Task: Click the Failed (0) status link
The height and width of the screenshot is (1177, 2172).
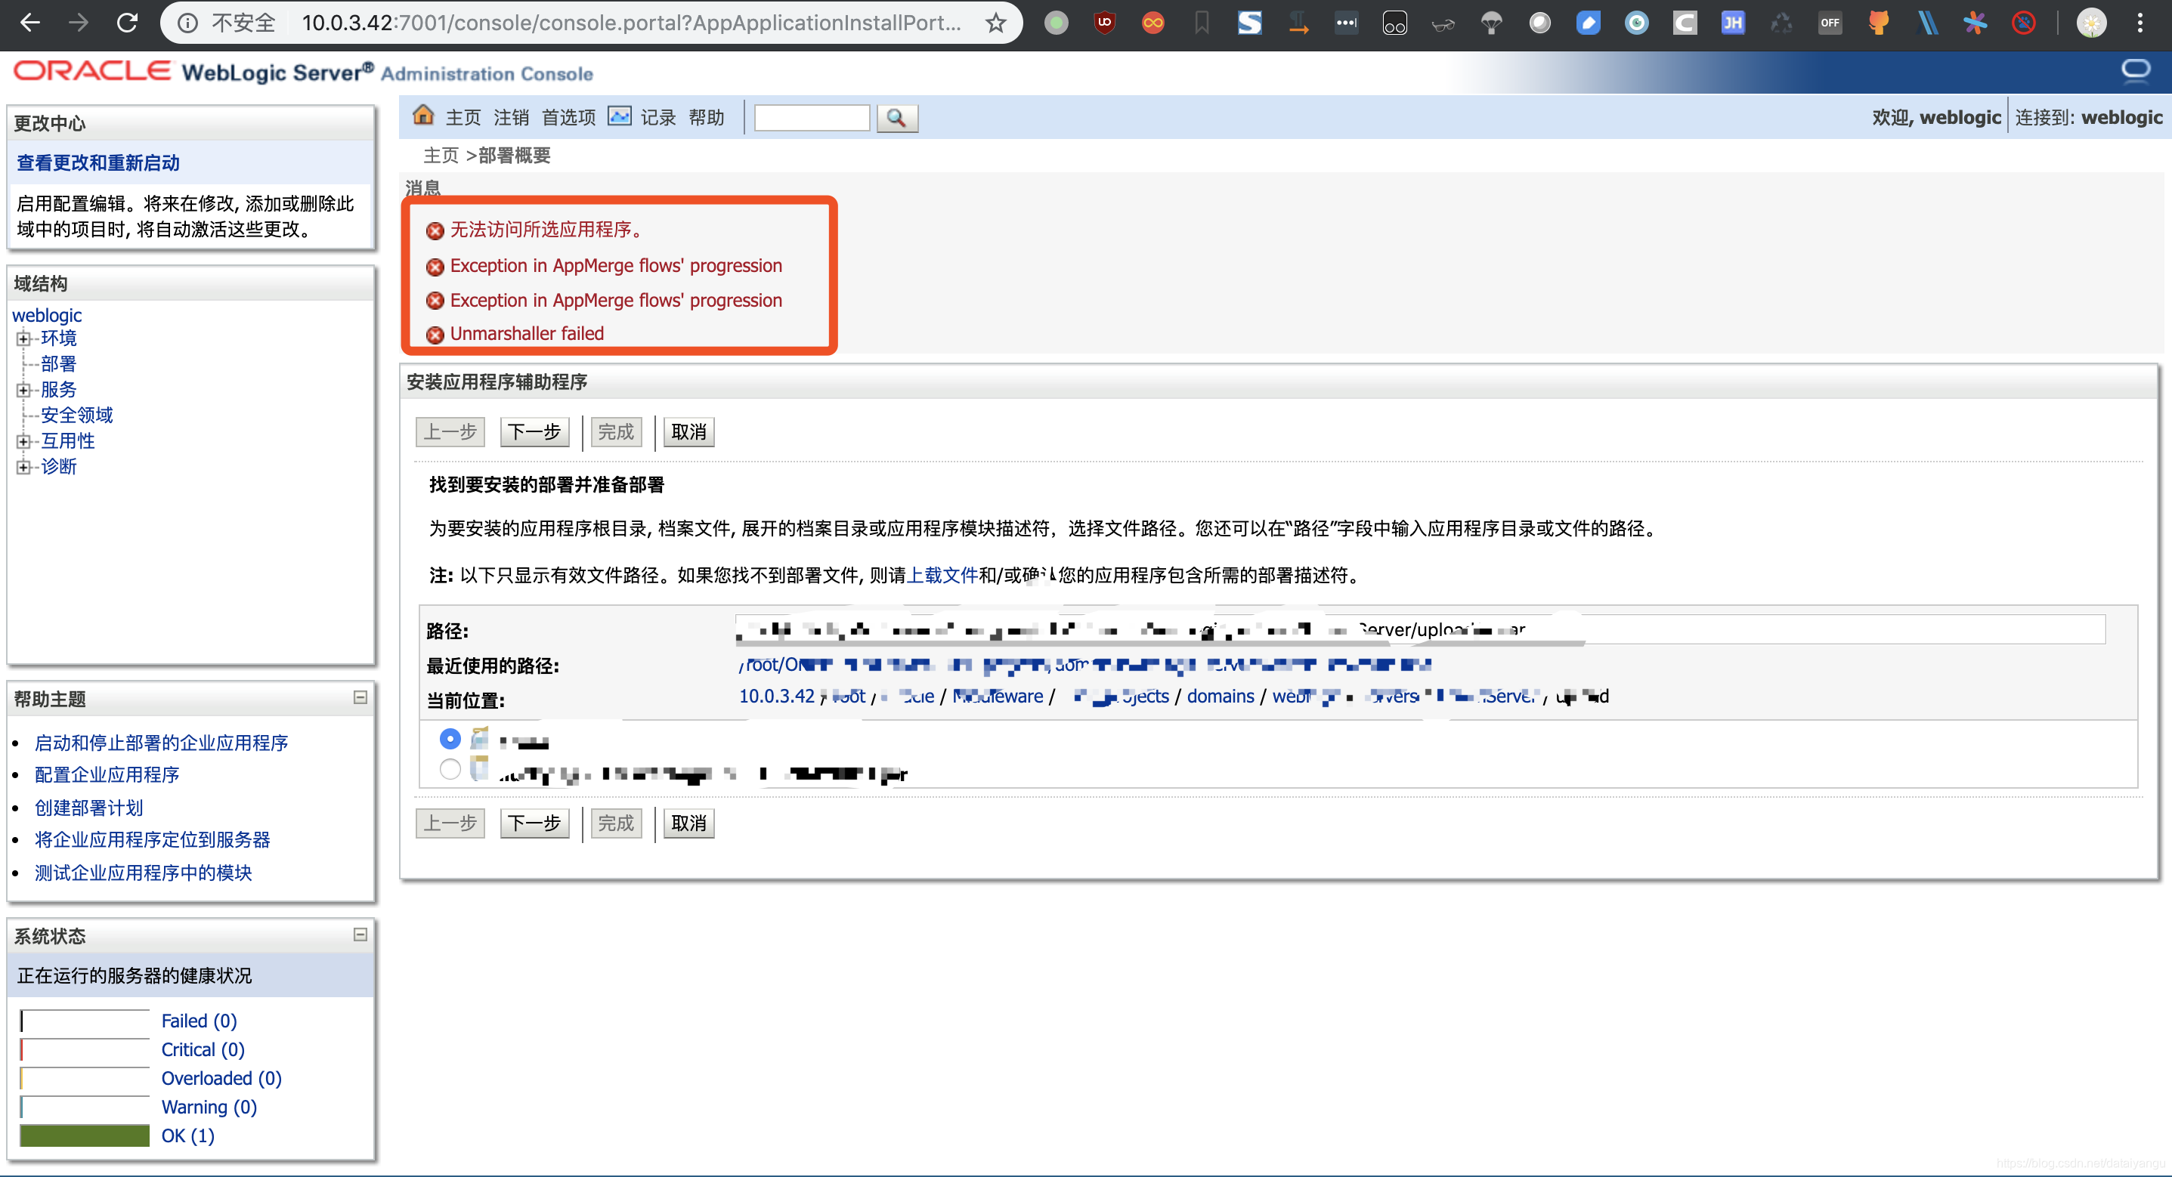Action: pos(199,1021)
